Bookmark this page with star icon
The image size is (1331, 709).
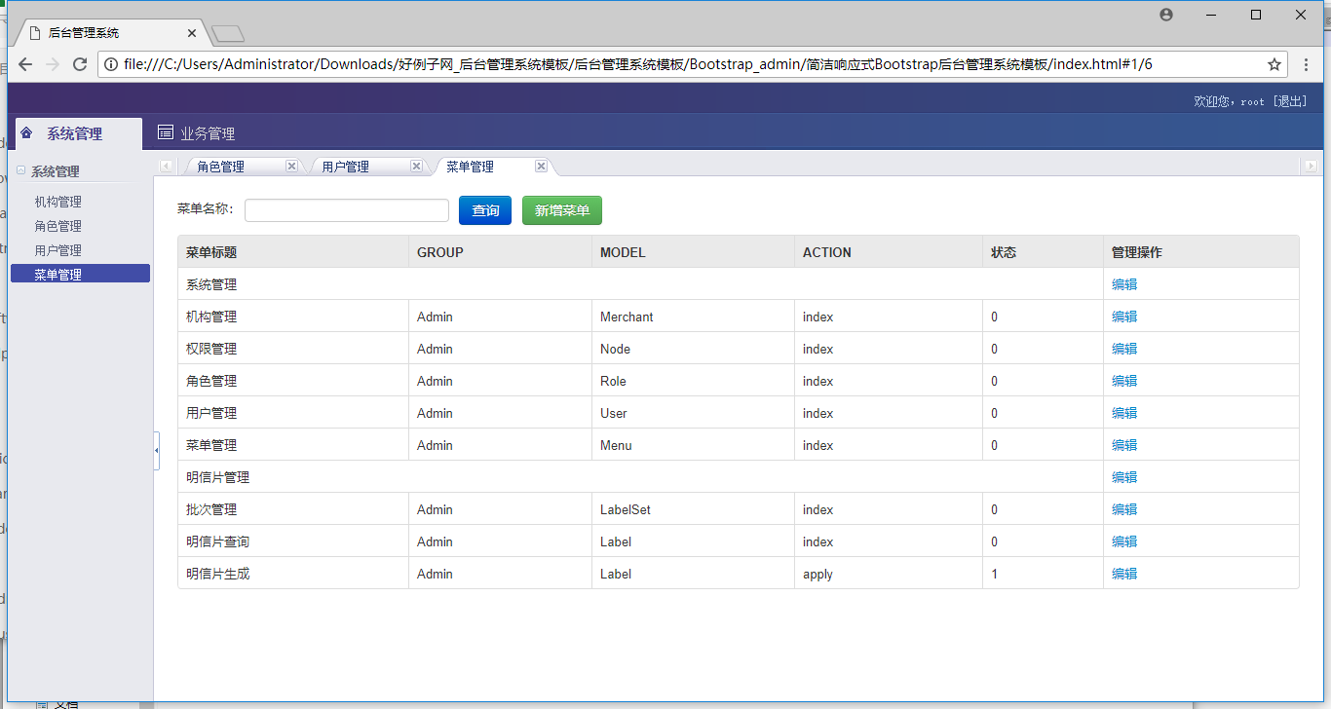coord(1274,64)
